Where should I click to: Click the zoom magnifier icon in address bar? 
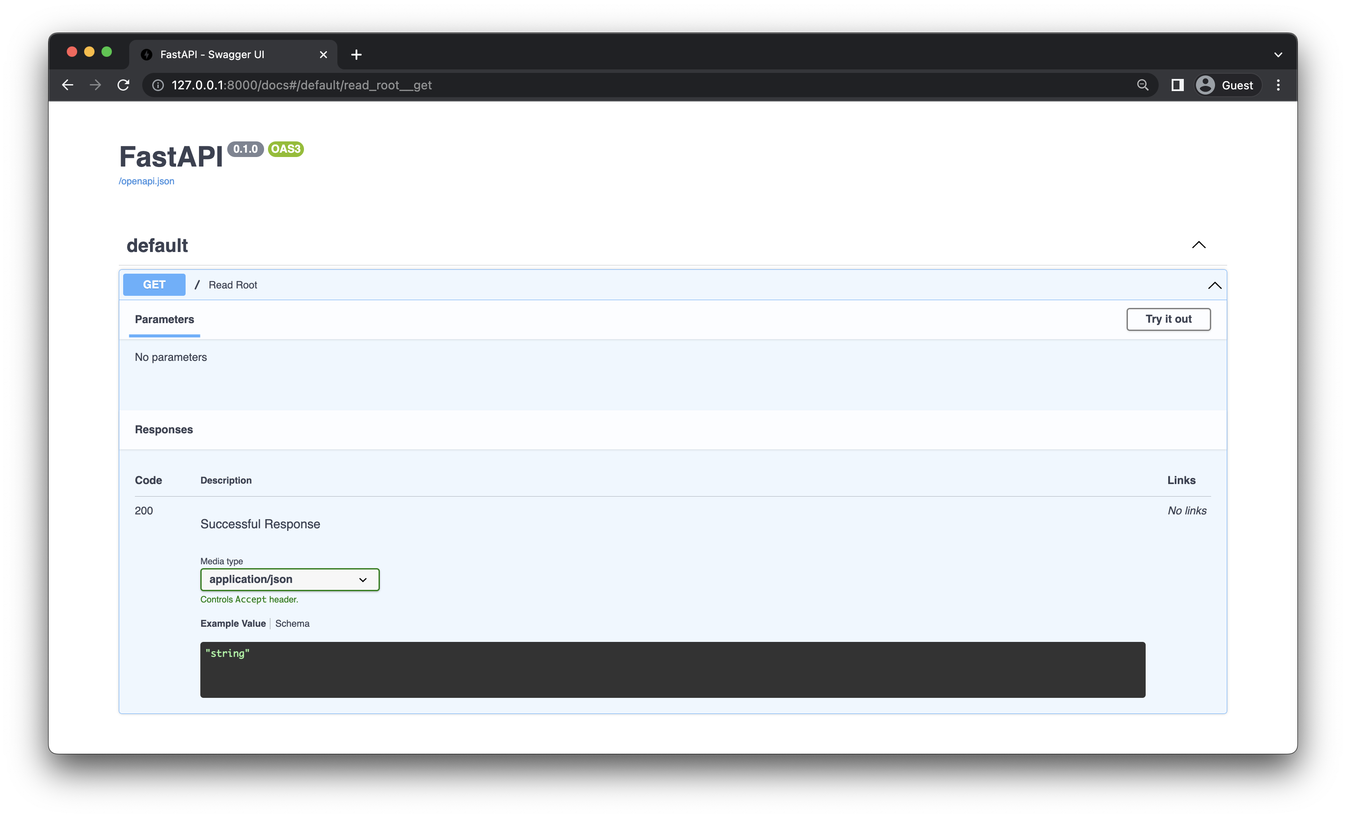[x=1142, y=85]
